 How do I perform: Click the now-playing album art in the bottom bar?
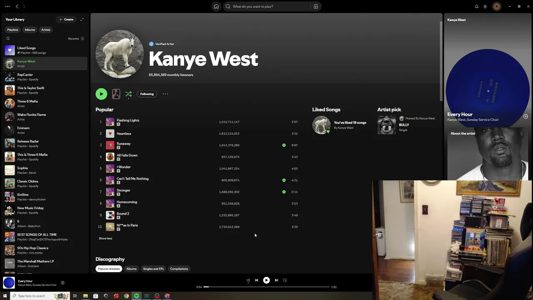tap(9, 282)
